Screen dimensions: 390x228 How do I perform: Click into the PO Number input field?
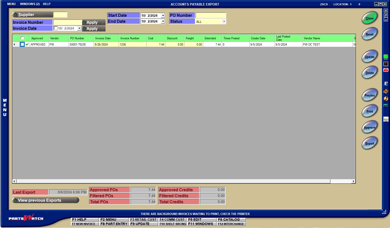(210, 15)
